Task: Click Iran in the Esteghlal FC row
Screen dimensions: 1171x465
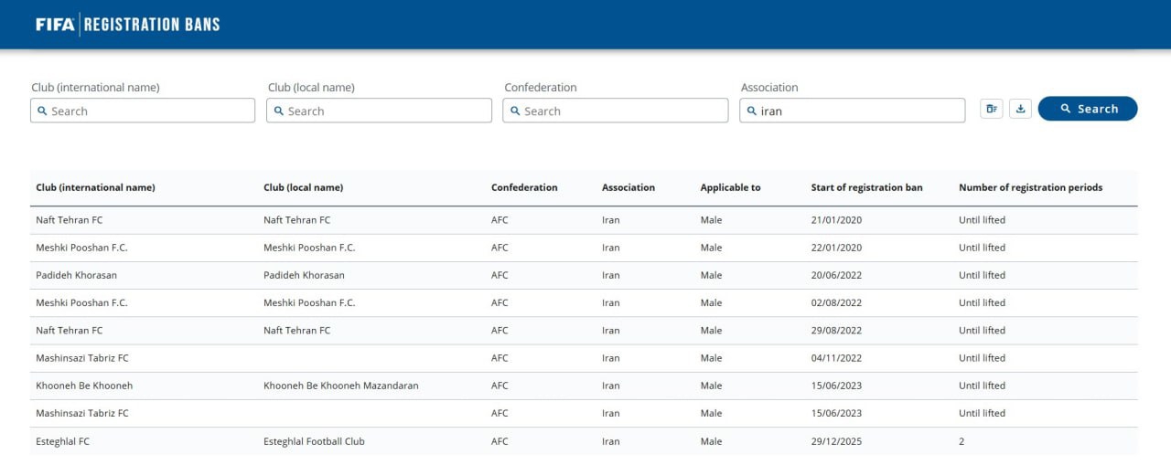Action: coord(610,441)
